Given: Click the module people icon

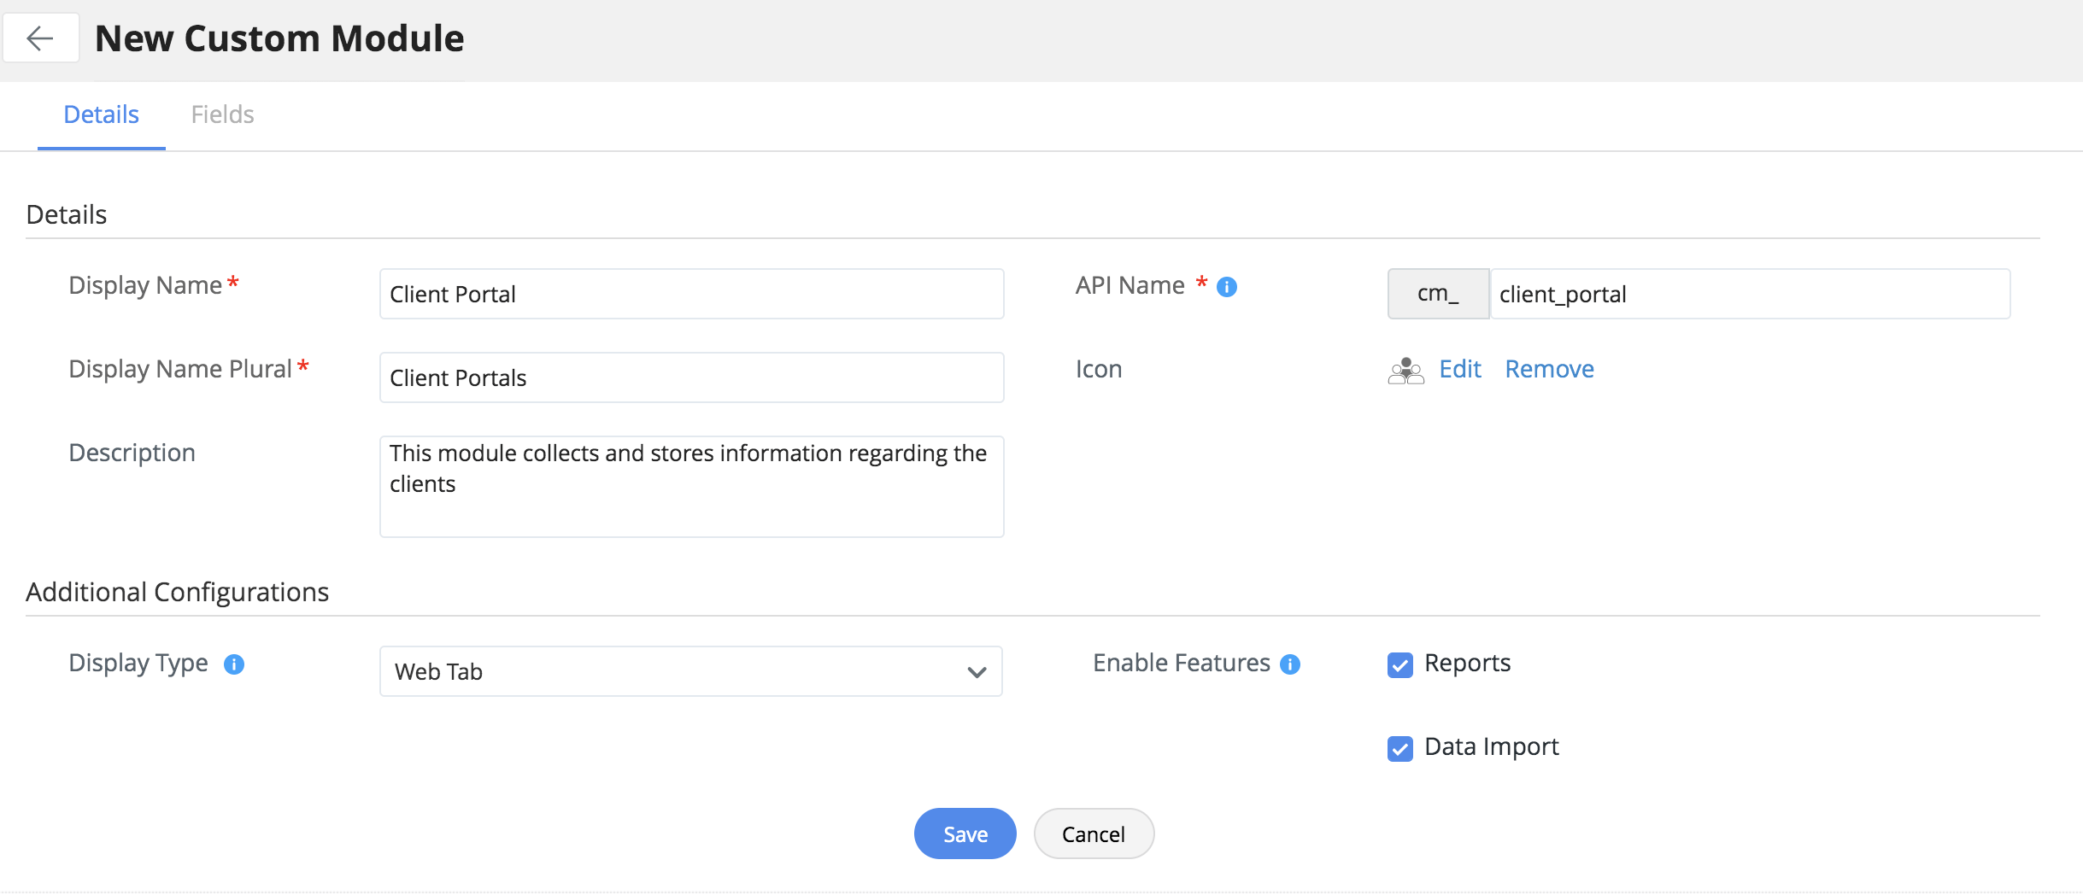Looking at the screenshot, I should coord(1405,371).
